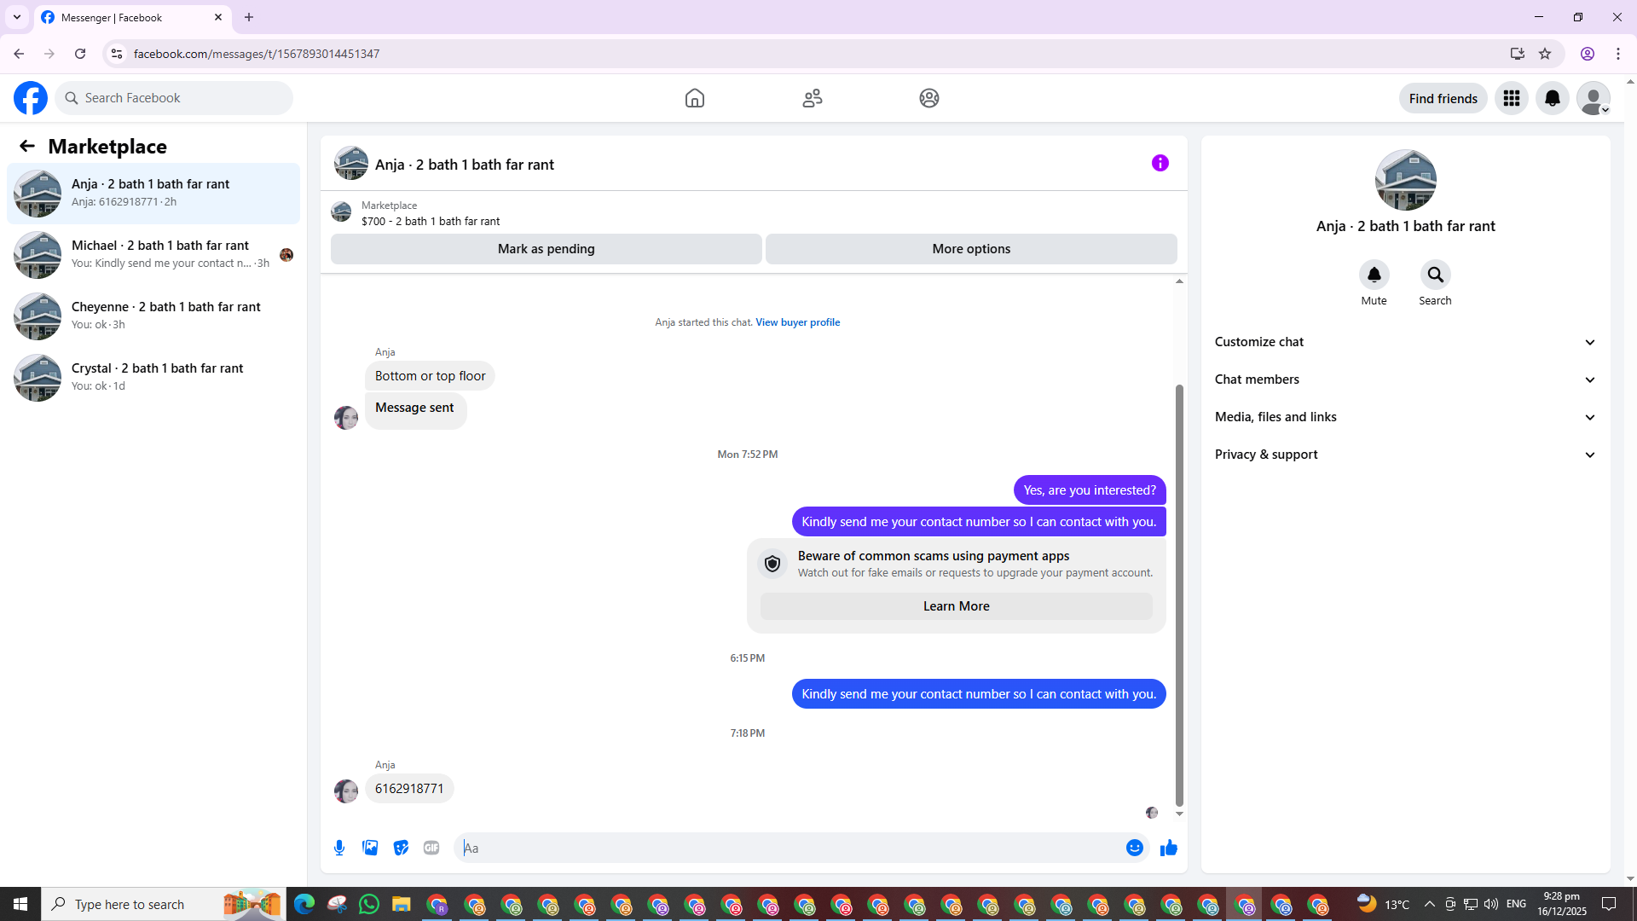The image size is (1637, 921).
Task: Click the chat scroll-down arrow
Action: [1179, 814]
